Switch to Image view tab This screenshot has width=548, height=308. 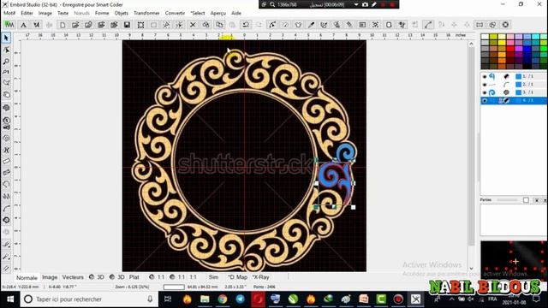point(50,277)
